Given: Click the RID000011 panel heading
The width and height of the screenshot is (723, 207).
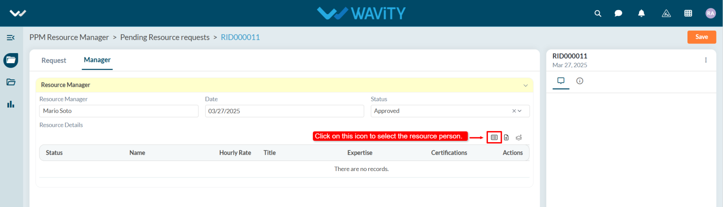Looking at the screenshot, I should pos(570,56).
